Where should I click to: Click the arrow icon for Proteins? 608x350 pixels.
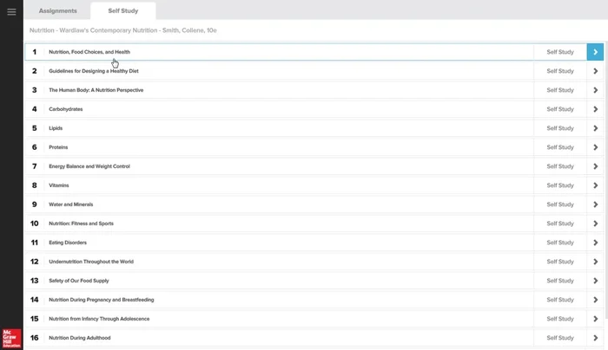595,147
